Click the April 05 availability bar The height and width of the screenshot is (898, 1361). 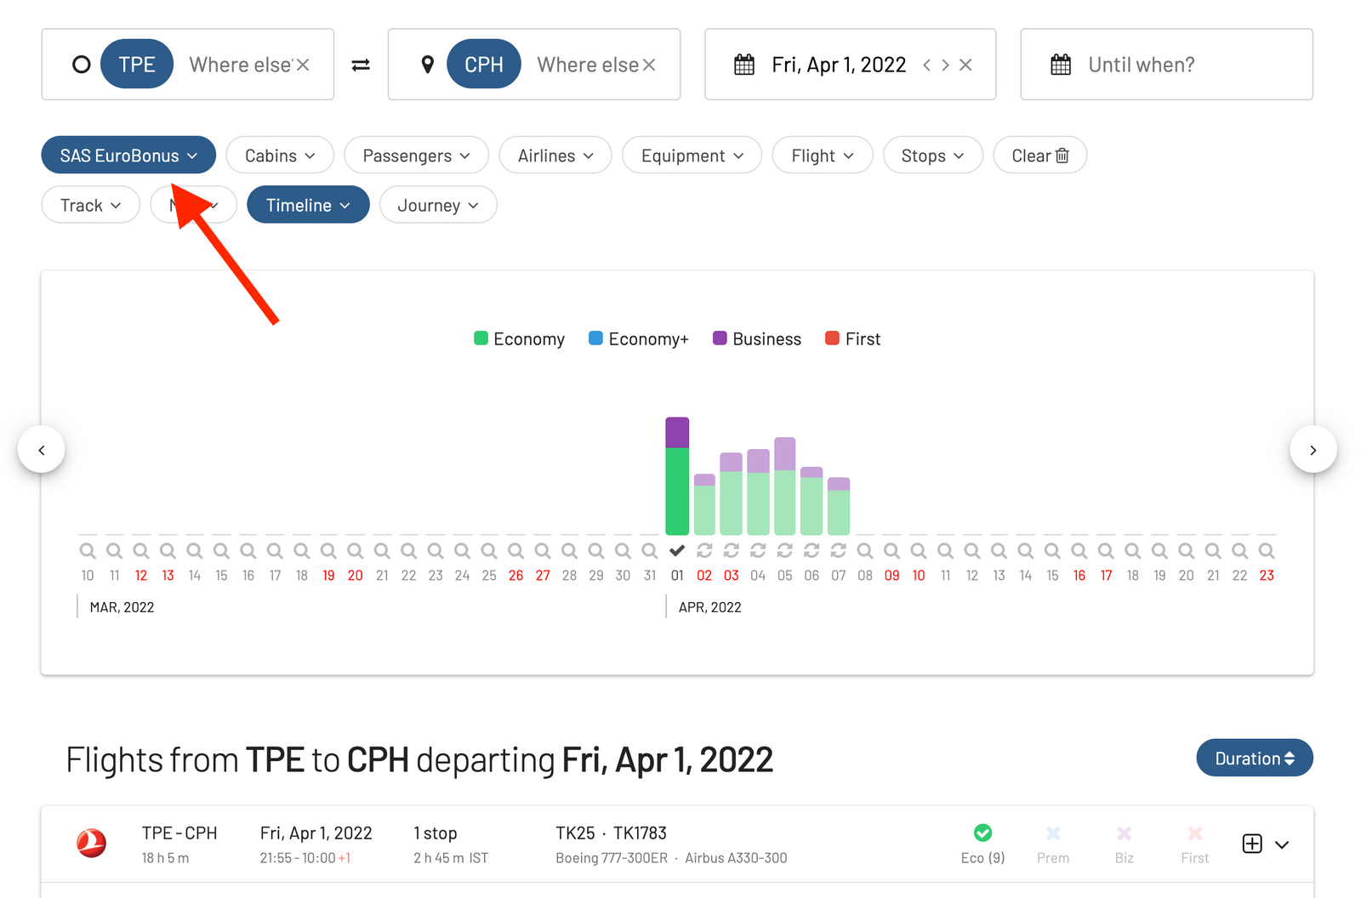click(785, 486)
